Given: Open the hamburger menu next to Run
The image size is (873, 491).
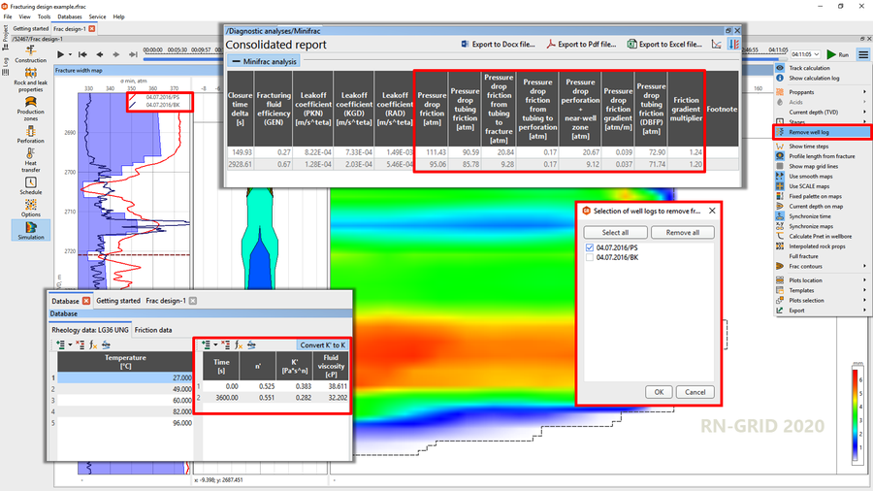Looking at the screenshot, I should (x=862, y=54).
